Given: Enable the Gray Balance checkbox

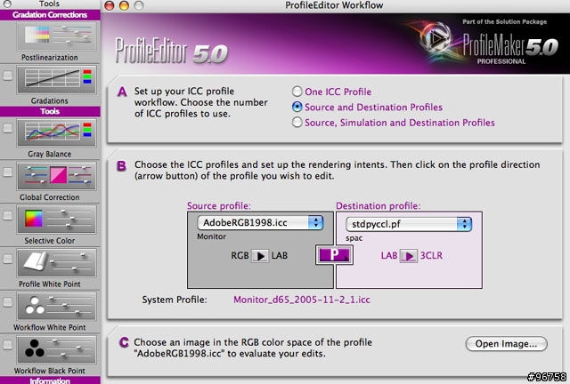Looking at the screenshot, I should [x=8, y=128].
